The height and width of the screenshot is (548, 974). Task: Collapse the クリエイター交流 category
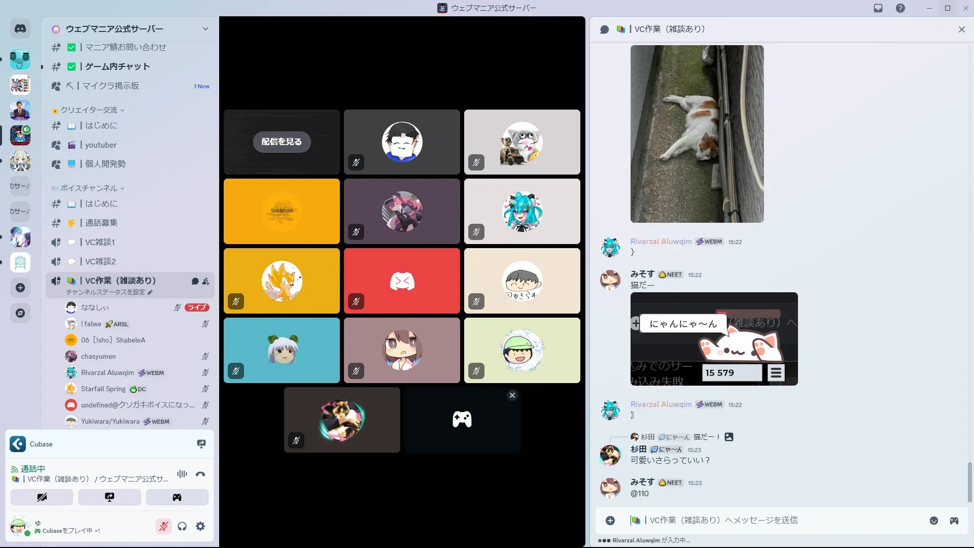click(89, 110)
